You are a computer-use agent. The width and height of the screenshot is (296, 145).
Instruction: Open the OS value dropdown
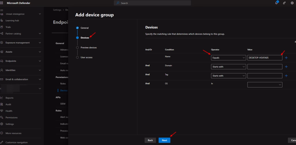(265, 85)
